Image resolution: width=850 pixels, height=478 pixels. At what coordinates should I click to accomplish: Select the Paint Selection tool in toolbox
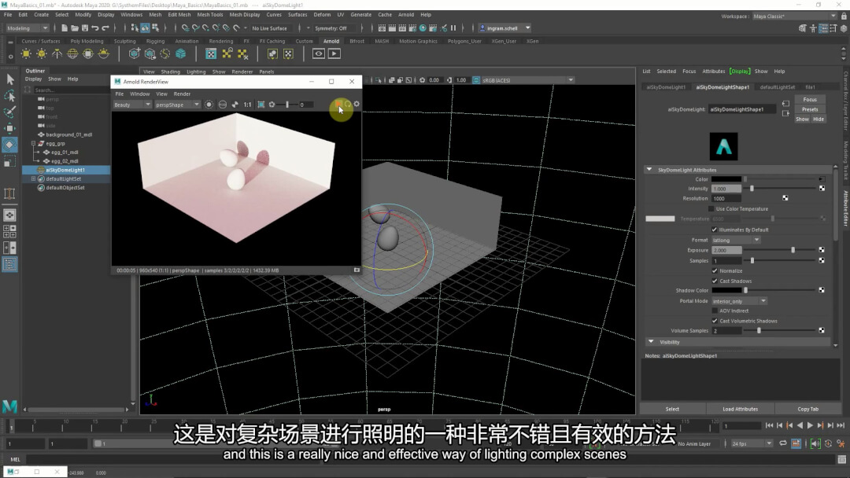point(9,112)
